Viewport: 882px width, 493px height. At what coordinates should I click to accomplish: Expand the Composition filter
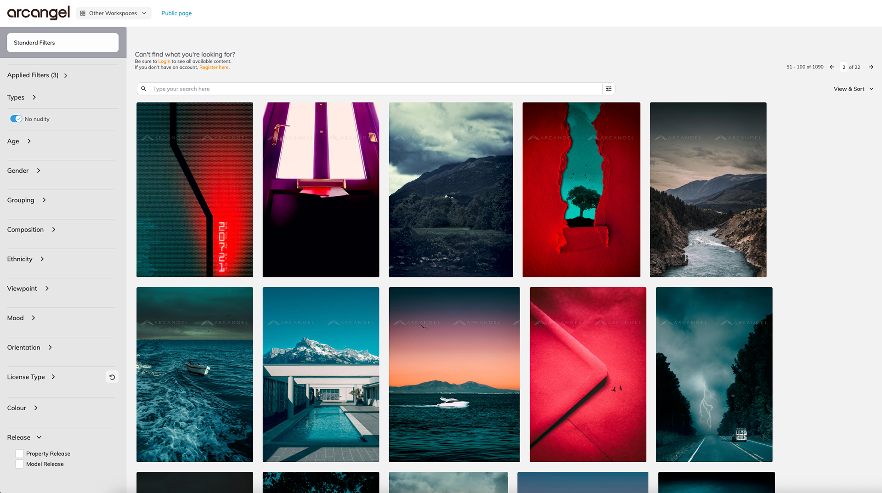coord(31,229)
